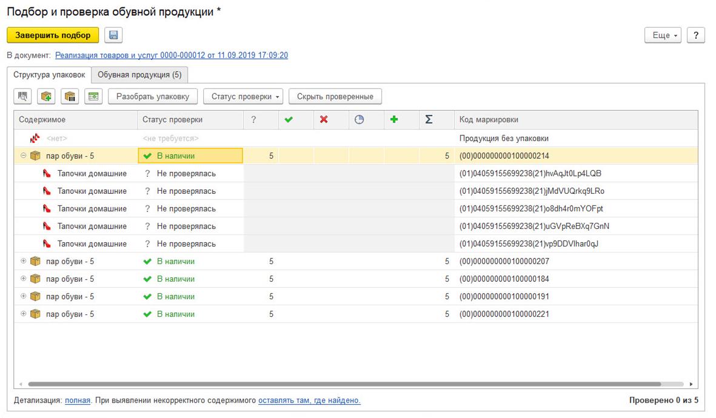Select the Тапочки домашние row ending hvAqJt0Lp4LQB

point(92,173)
